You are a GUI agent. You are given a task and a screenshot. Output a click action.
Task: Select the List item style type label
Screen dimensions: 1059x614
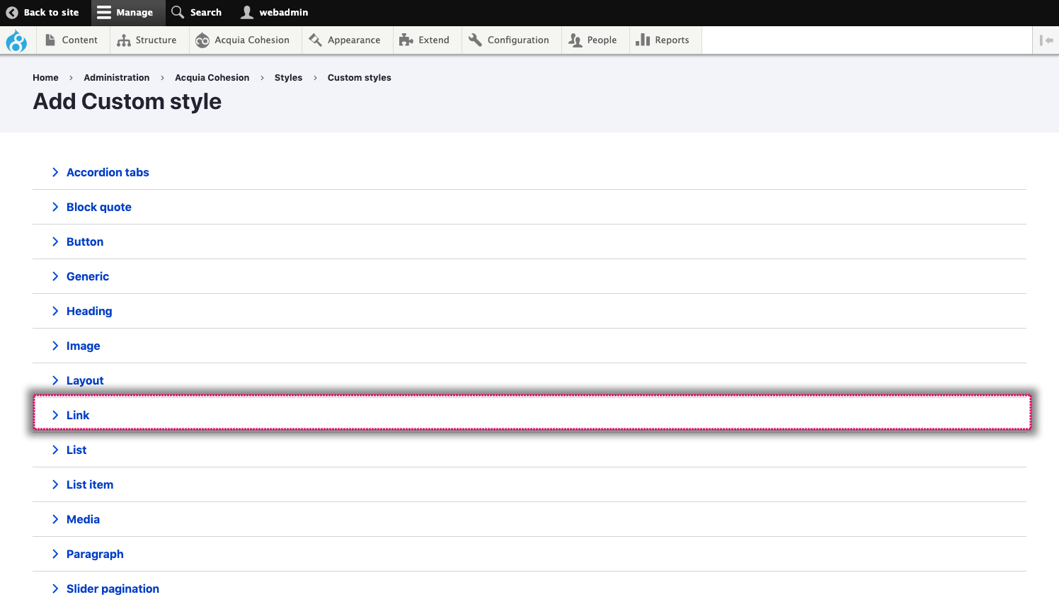coord(90,484)
